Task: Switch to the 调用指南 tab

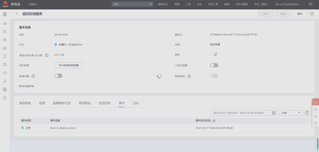Action: 25,103
